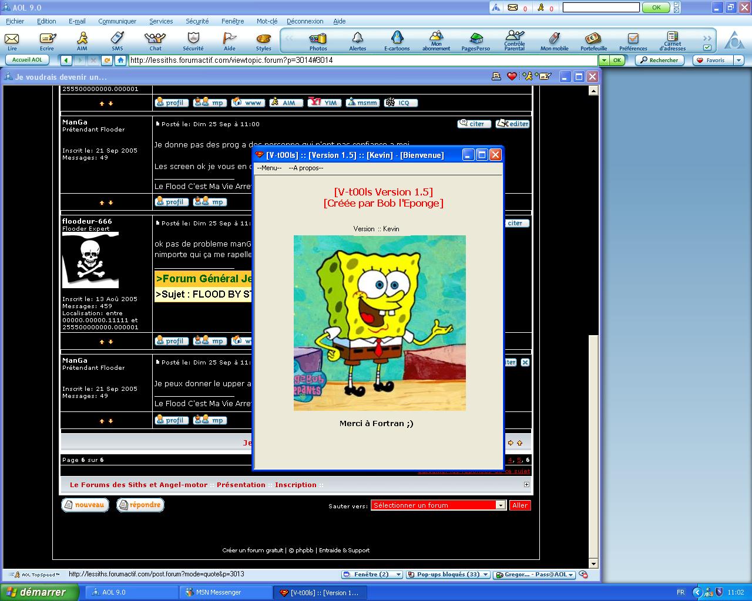Viewport: 752px width, 601px height.
Task: Open the Photos toolbar icon
Action: pos(318,41)
